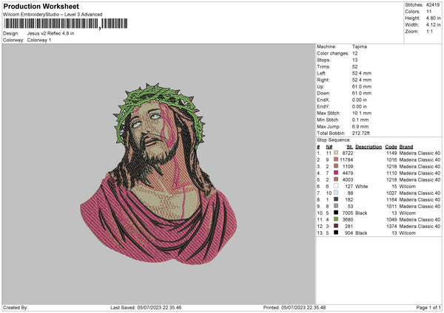Select 'Wilcom EmbroideryStudio – Level 3 Advanced' text
Image resolution: width=444 pixels, height=313 pixels.
pyautogui.click(x=53, y=15)
